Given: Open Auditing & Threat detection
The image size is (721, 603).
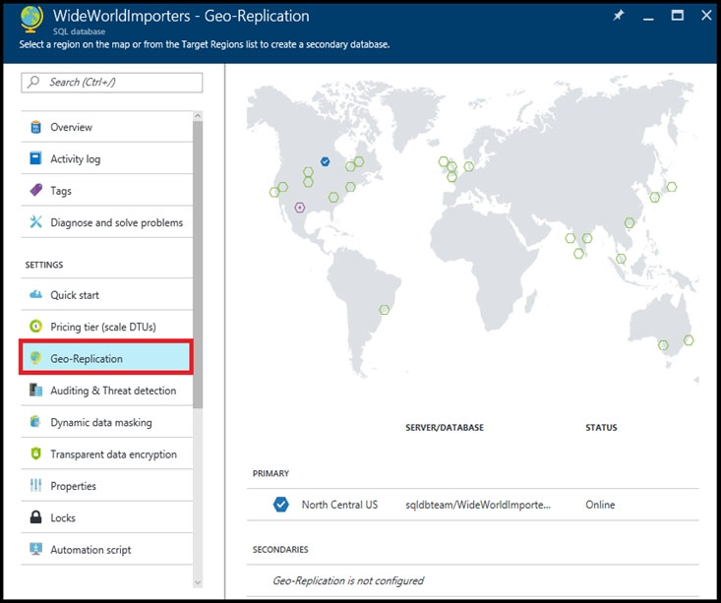Looking at the screenshot, I should [106, 390].
